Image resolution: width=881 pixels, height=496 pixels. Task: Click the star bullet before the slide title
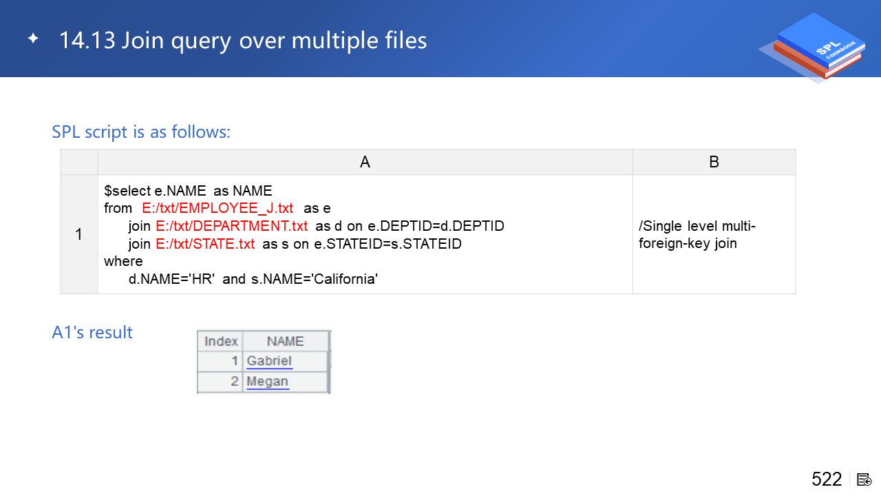(x=33, y=39)
